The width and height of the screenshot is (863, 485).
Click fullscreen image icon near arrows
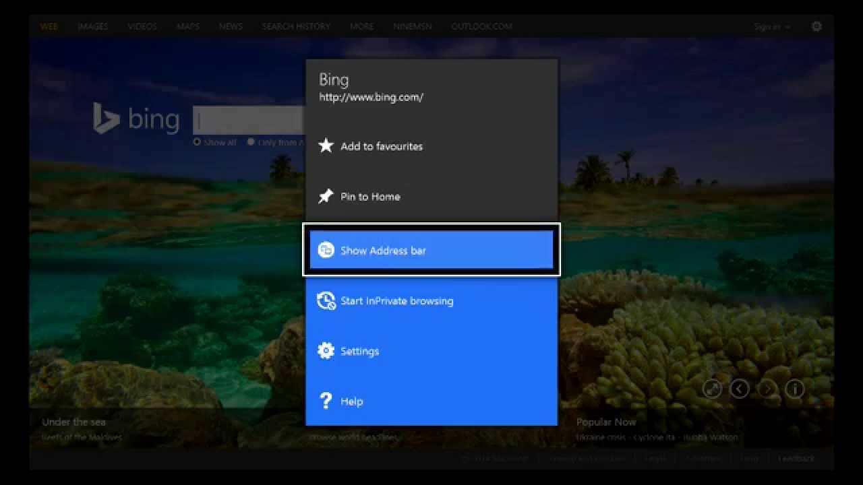tap(712, 389)
